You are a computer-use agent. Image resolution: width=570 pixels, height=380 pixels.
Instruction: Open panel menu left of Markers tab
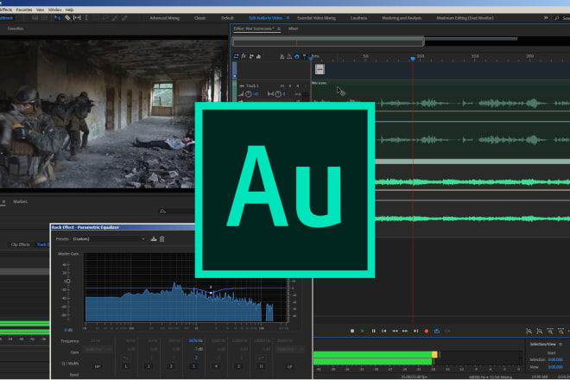3,201
